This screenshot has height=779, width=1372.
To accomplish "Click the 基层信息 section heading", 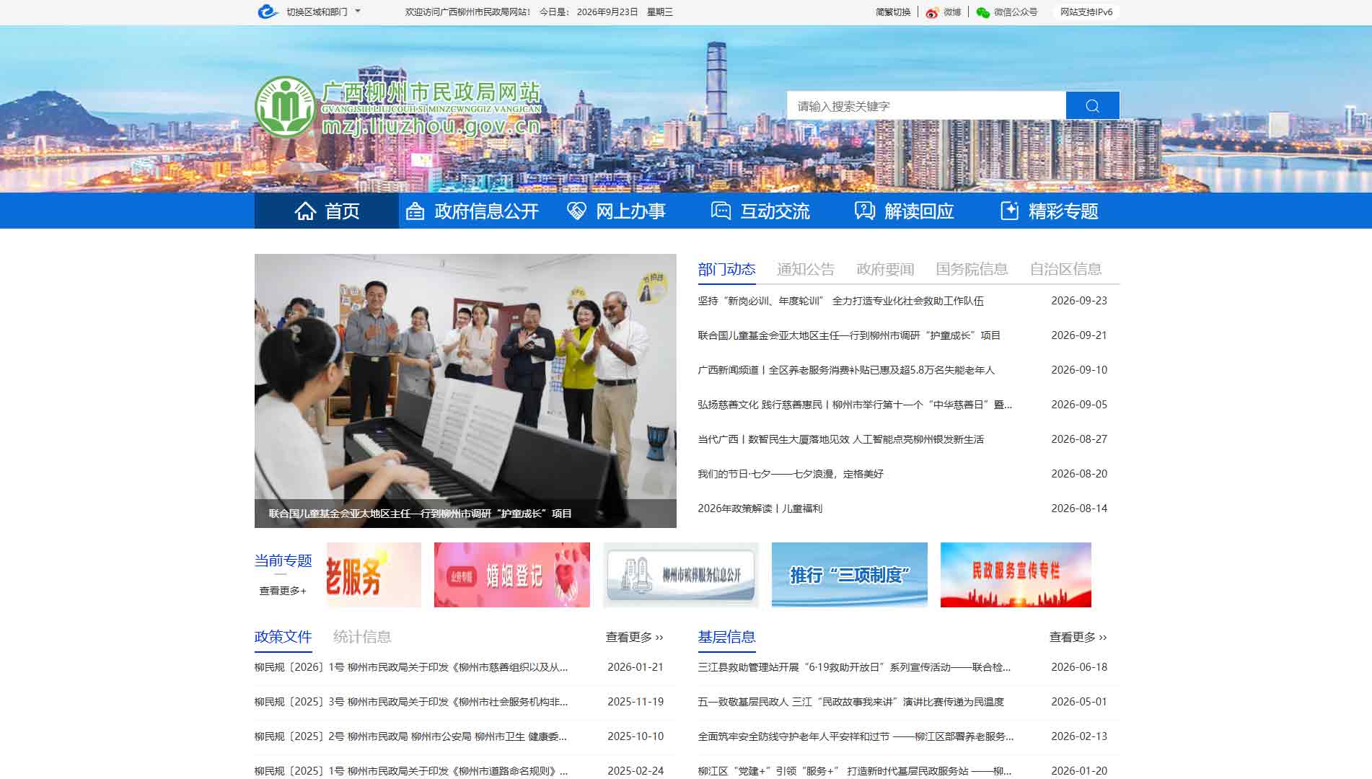I will pos(726,637).
